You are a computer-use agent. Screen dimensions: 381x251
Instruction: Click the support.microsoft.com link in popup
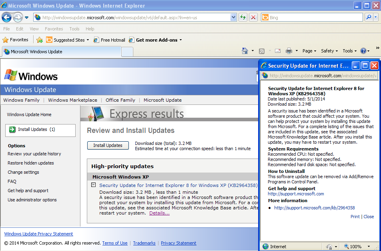(x=296, y=194)
